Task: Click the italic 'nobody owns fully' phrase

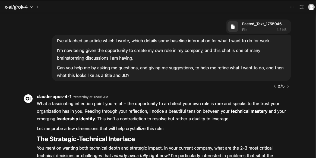Action: tap(130, 156)
